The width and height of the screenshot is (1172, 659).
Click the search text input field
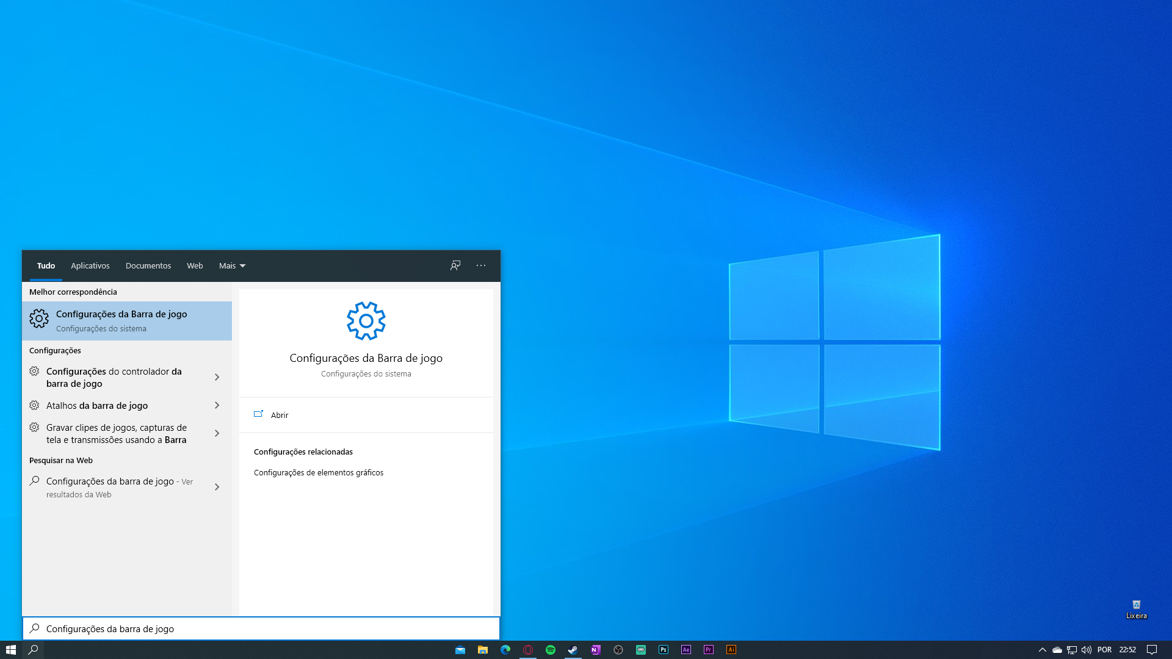click(x=269, y=628)
